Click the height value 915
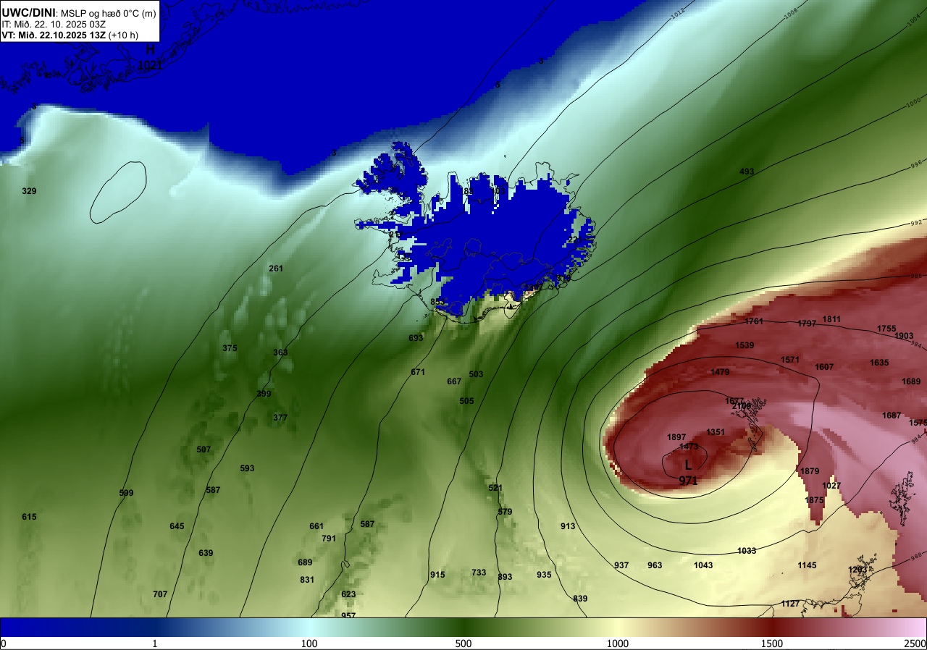927x650 pixels. pyautogui.click(x=437, y=575)
